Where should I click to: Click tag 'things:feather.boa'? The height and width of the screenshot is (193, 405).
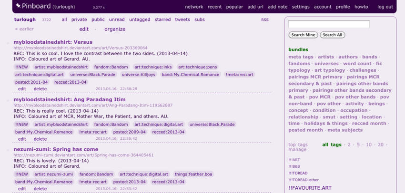pyautogui.click(x=193, y=174)
